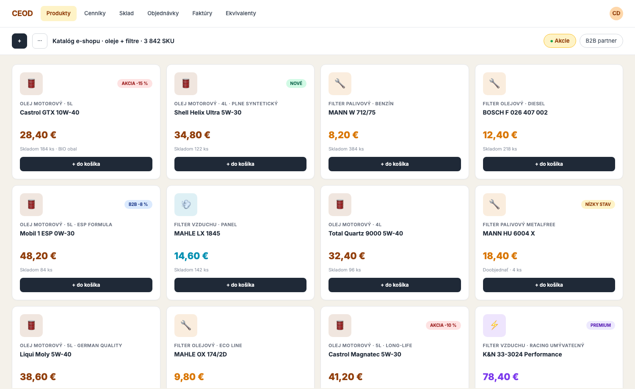Open the three-dots more options menu
Viewport: 635px width, 389px height.
click(40, 41)
